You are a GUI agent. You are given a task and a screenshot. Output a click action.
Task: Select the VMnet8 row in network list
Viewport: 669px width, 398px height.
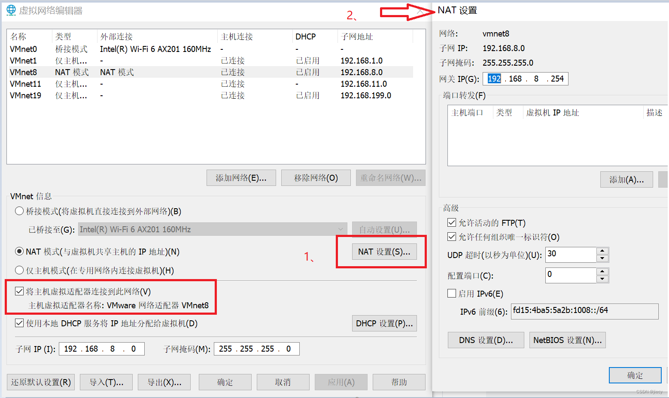pyautogui.click(x=210, y=72)
